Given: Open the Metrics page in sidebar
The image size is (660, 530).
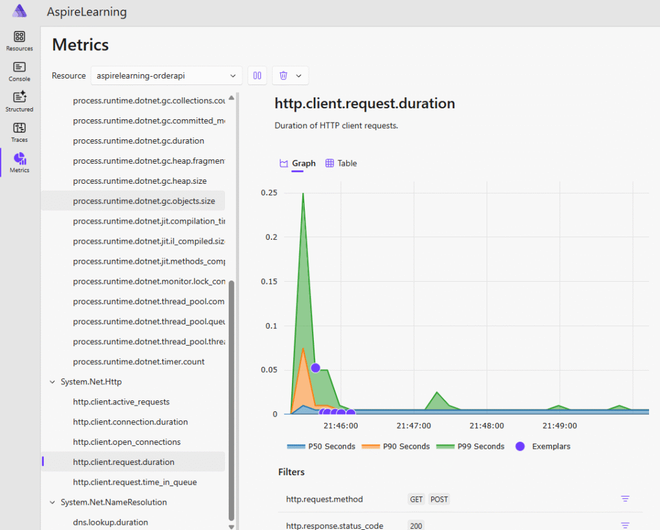Looking at the screenshot, I should 19,162.
